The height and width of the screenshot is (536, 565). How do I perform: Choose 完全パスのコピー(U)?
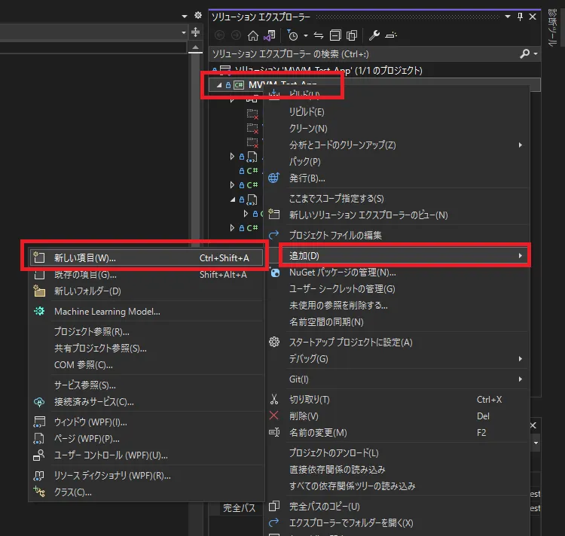[x=398, y=507]
